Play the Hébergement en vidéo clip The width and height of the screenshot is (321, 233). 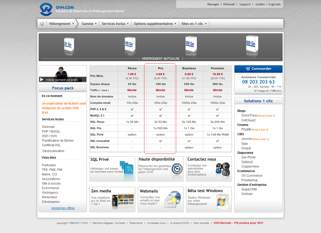(x=63, y=74)
